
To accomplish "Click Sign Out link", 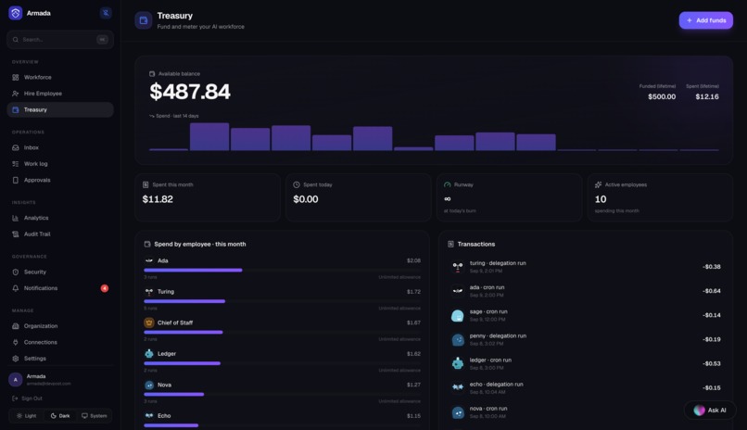I will click(27, 398).
